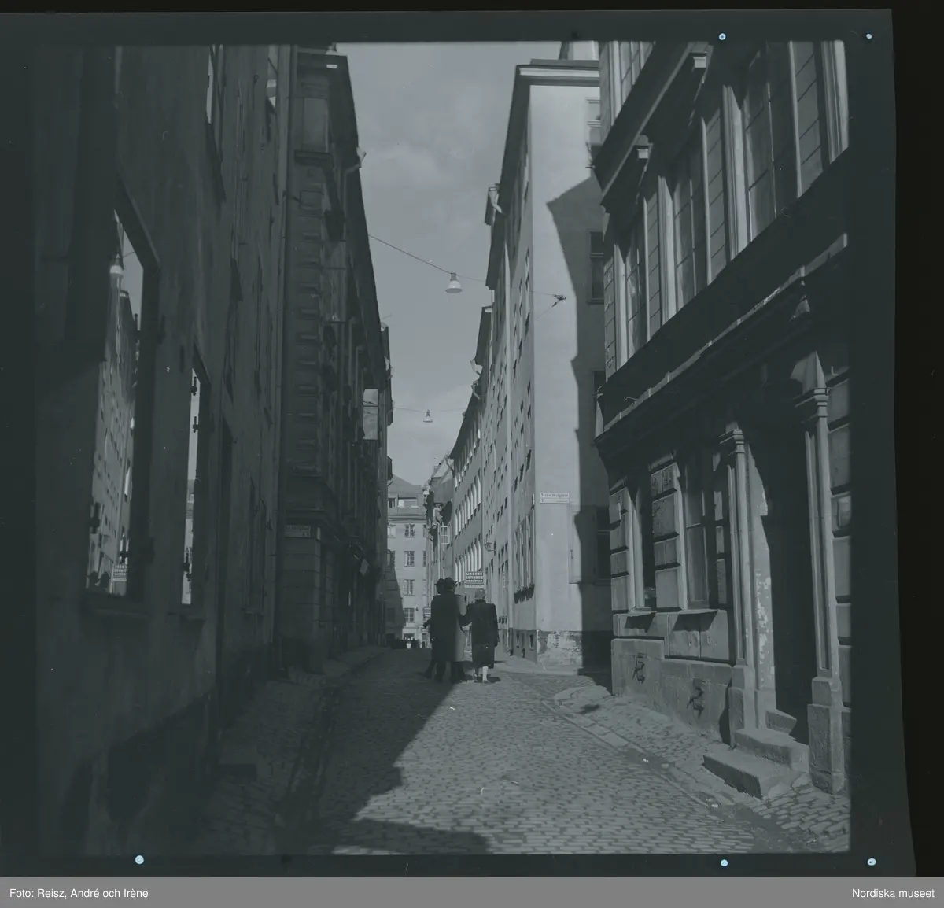Select the smaller distant hanging street lamp

click(x=428, y=416)
